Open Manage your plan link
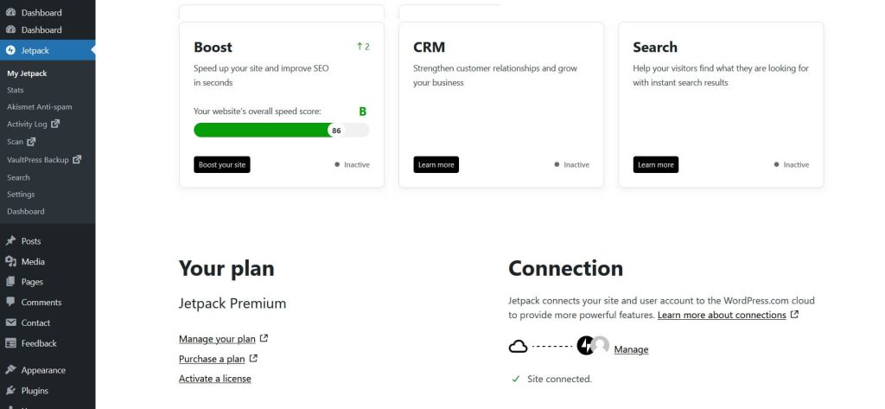 (223, 339)
